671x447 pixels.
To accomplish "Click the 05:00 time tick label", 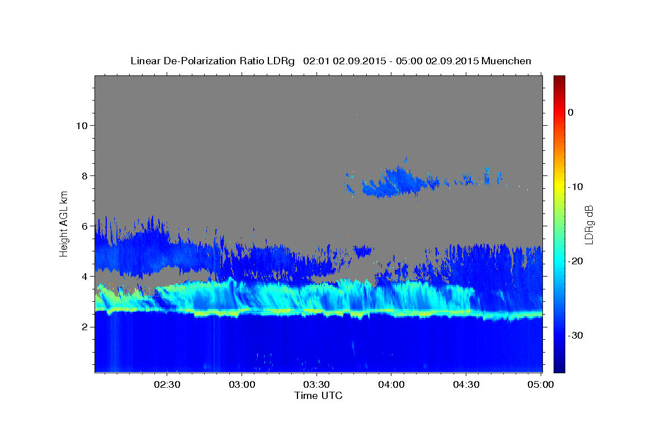I will pos(541,384).
